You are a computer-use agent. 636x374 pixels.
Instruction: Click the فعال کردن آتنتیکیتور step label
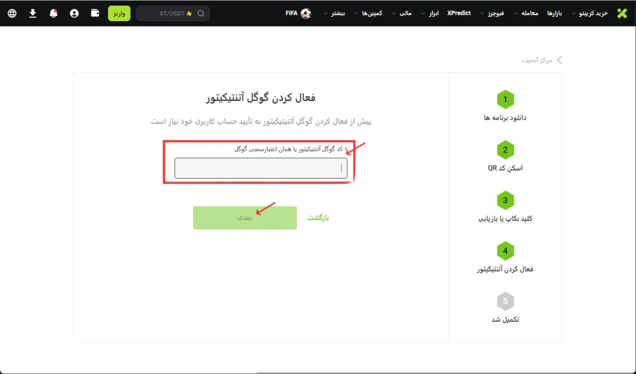(505, 269)
